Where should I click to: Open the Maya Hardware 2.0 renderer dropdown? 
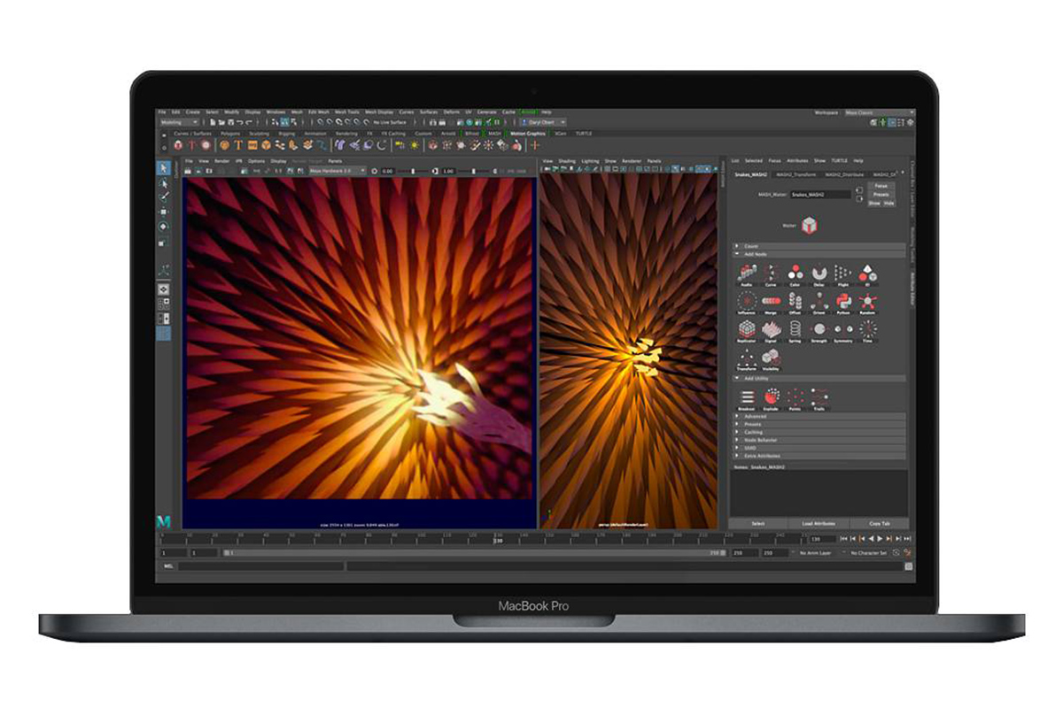[x=338, y=170]
